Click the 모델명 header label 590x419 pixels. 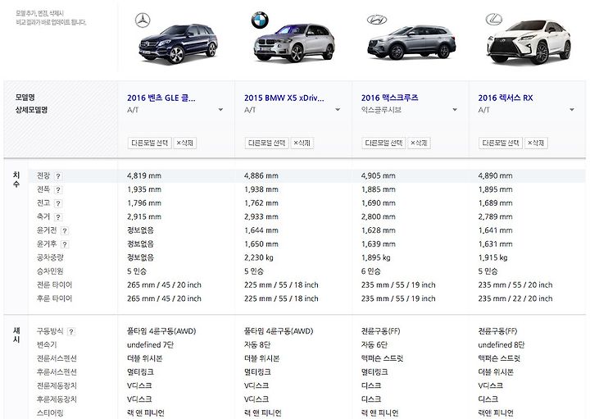click(x=25, y=97)
